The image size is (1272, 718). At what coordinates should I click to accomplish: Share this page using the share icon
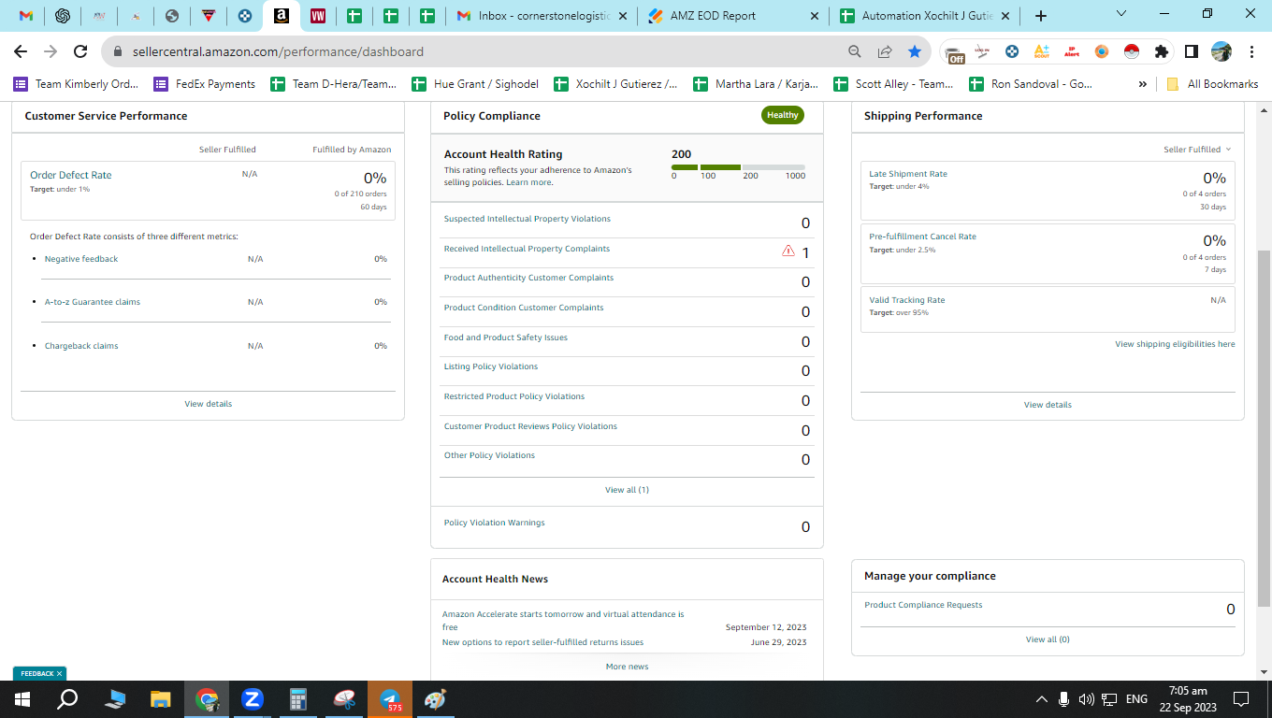tap(885, 51)
